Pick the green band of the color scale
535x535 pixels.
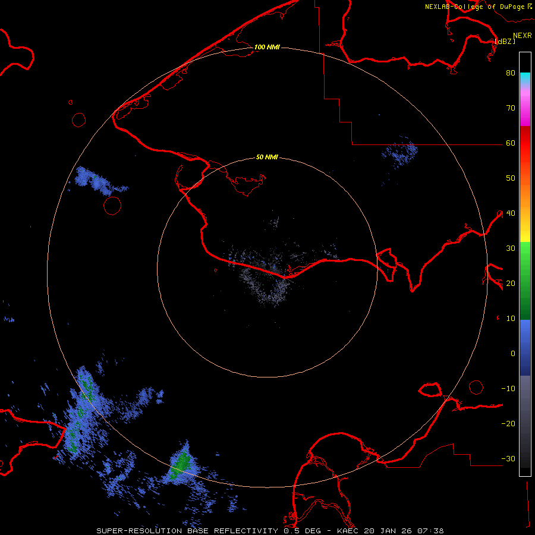tap(525, 280)
